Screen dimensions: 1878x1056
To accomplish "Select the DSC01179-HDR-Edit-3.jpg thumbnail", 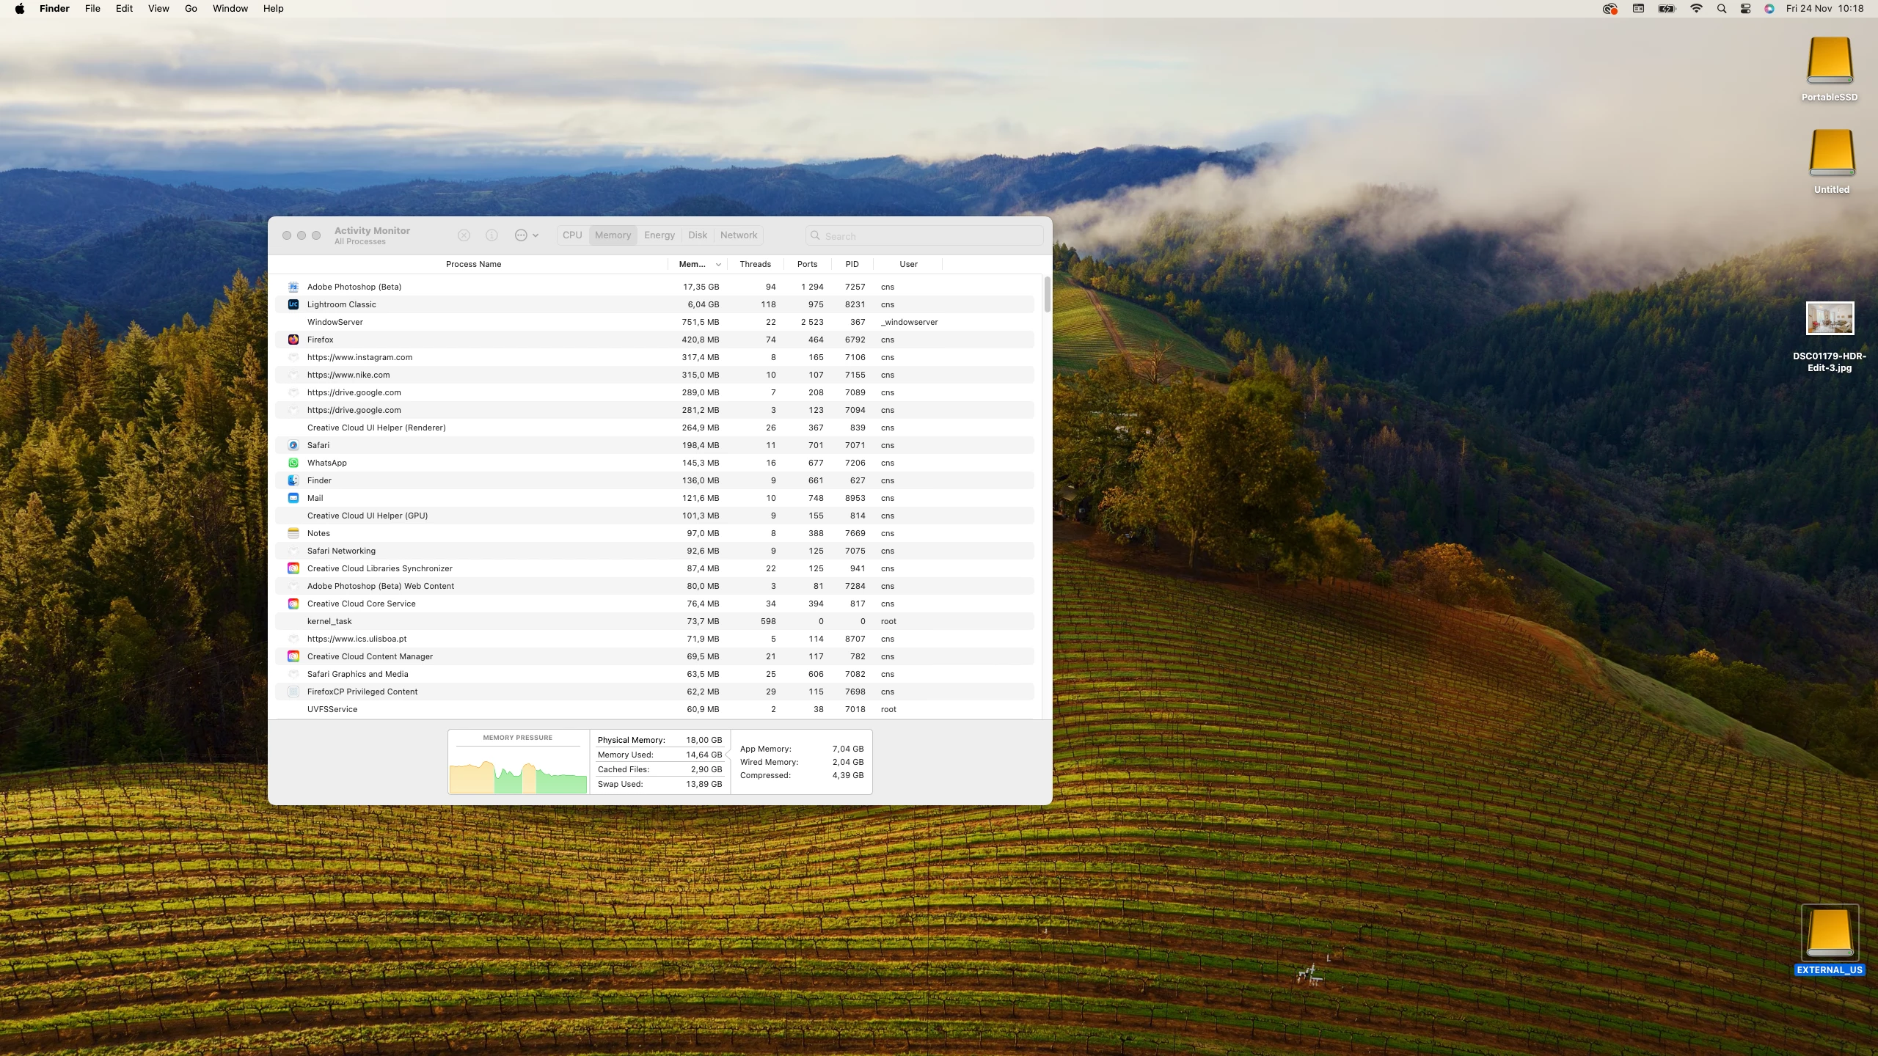I will click(x=1830, y=318).
